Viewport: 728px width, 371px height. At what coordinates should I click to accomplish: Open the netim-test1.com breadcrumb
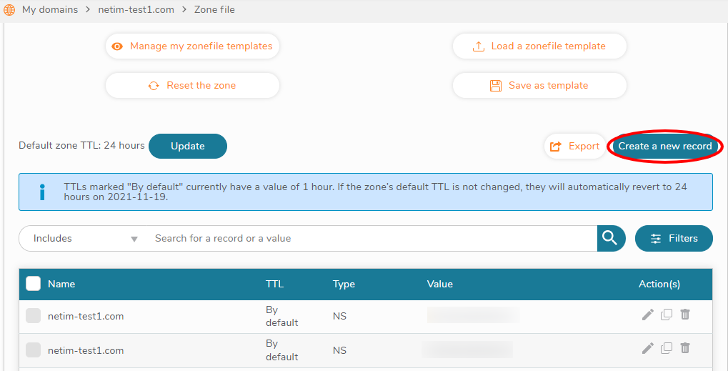coord(136,10)
